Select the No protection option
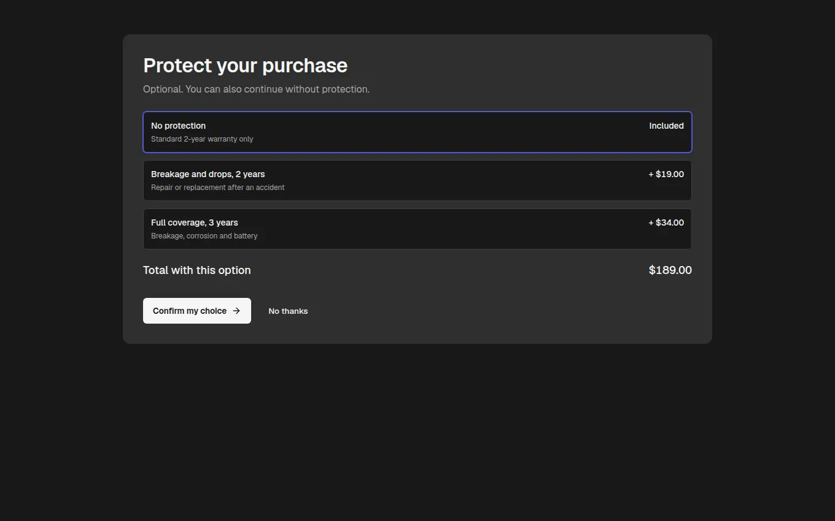Image resolution: width=835 pixels, height=521 pixels. click(x=417, y=132)
